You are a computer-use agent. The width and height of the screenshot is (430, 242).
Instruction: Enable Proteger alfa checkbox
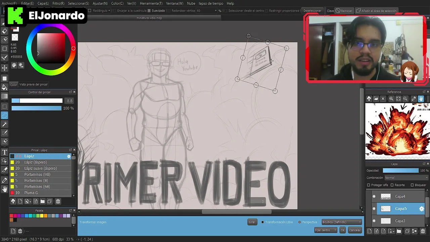369,185
